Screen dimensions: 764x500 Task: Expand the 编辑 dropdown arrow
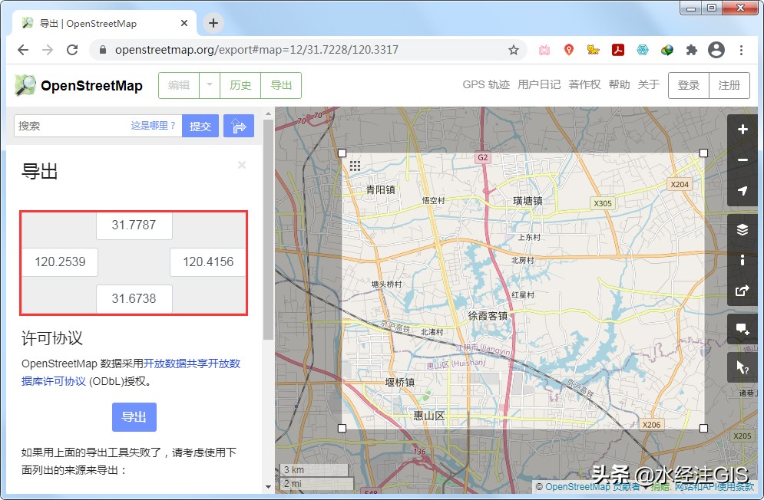pos(210,85)
